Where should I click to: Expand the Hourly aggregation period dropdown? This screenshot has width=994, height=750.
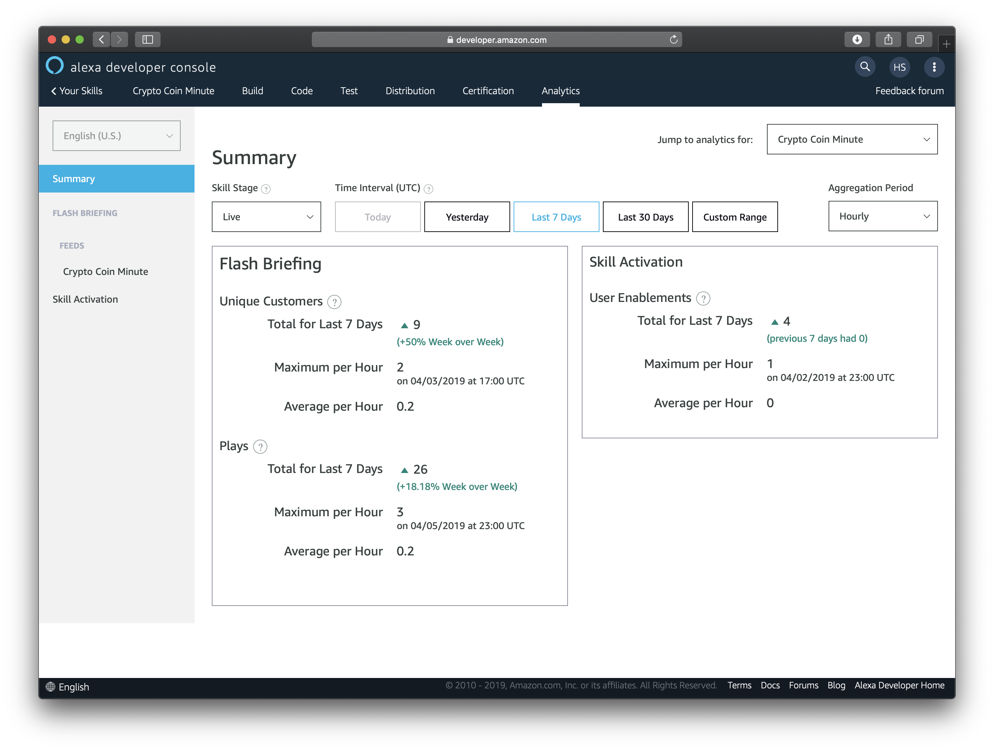(x=883, y=216)
